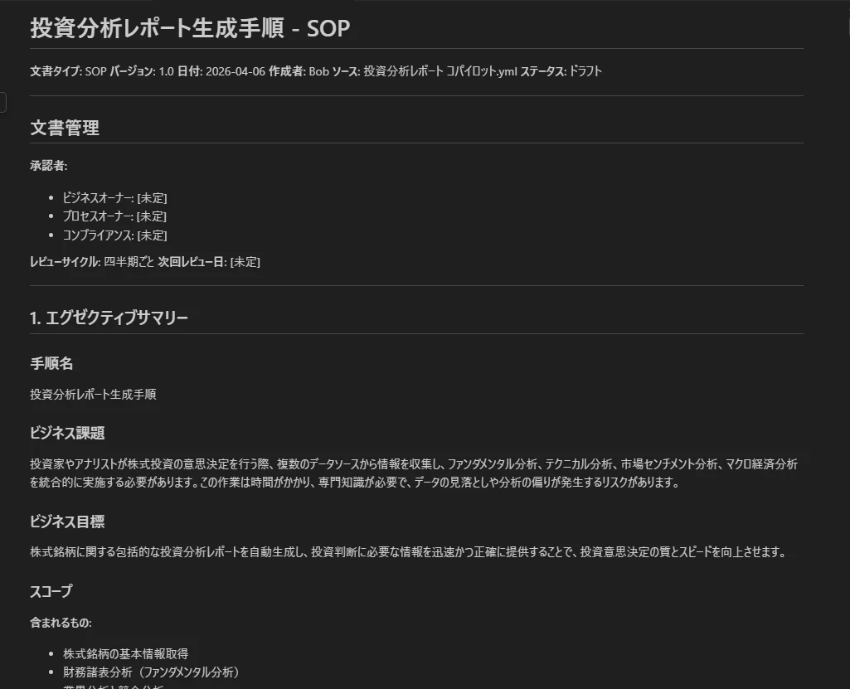Click the 含まれるもの: label
This screenshot has width=850, height=689.
[x=61, y=623]
